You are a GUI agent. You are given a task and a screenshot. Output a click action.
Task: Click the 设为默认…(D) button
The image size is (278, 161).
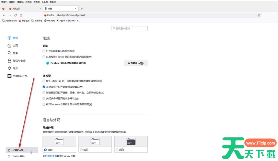coord(135,63)
